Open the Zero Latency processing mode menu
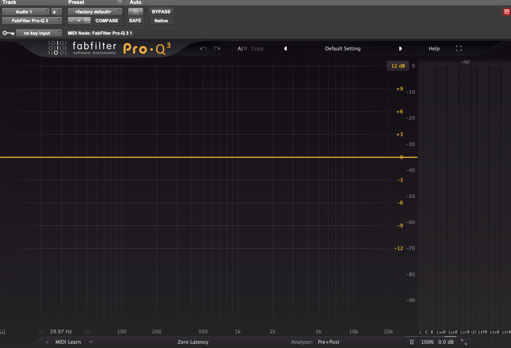Image resolution: width=511 pixels, height=348 pixels. (193, 342)
